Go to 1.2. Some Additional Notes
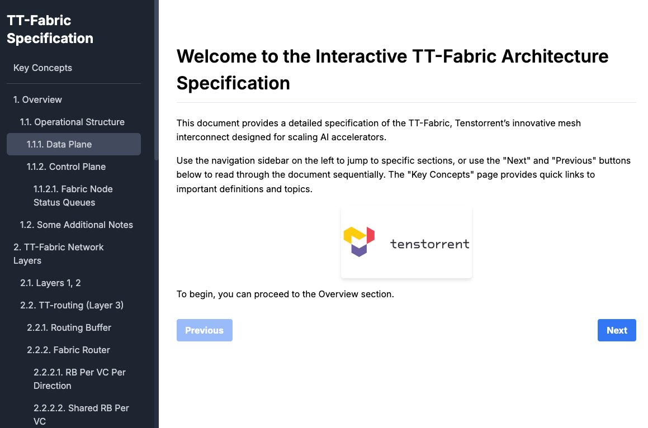648x428 pixels. click(x=74, y=225)
